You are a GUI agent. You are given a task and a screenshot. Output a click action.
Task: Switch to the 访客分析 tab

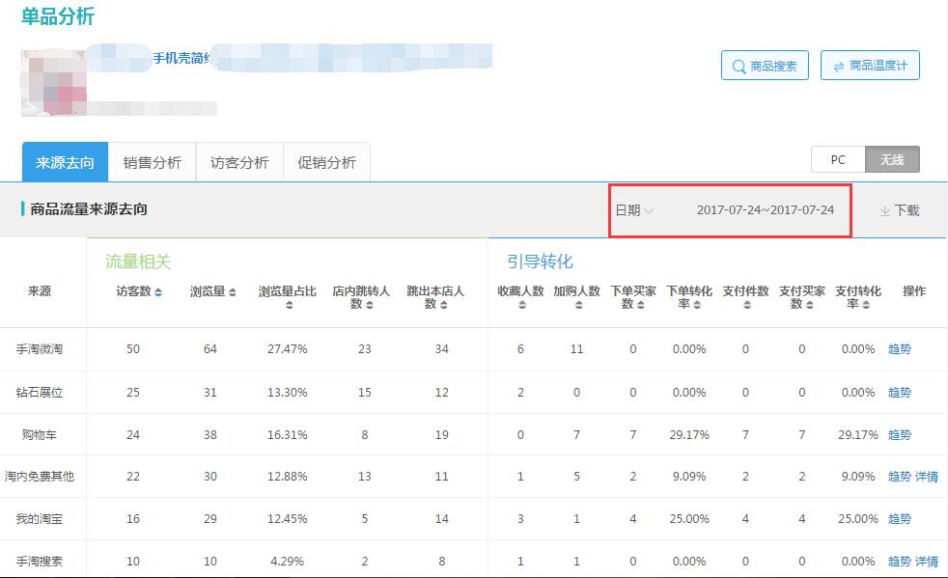239,162
